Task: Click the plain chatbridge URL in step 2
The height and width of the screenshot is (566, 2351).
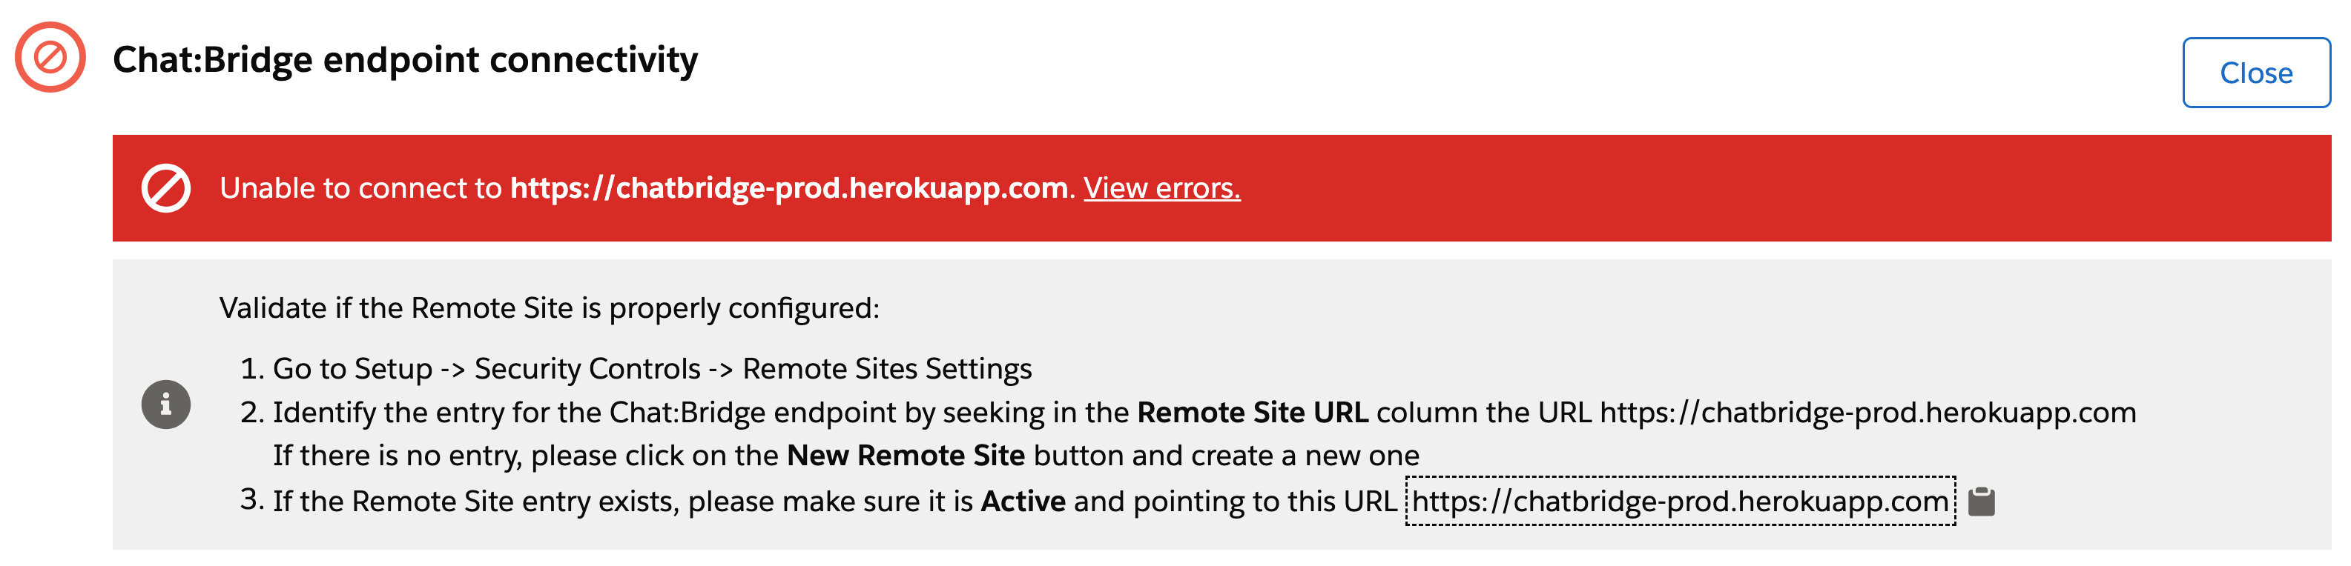Action: coord(1867,413)
